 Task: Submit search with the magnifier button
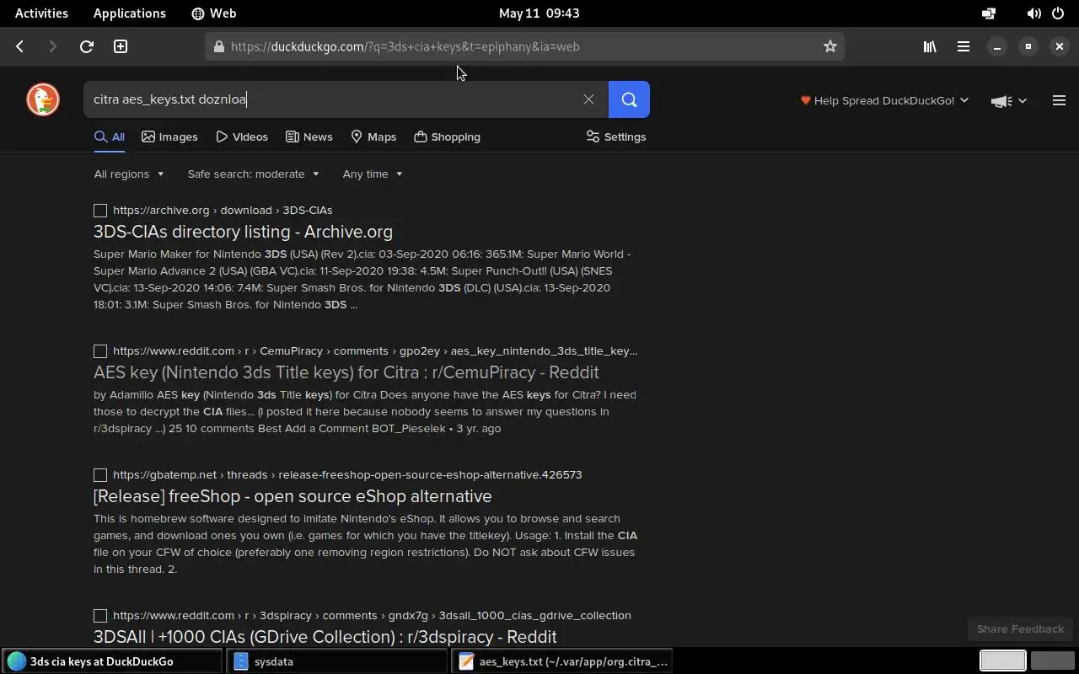(x=629, y=99)
